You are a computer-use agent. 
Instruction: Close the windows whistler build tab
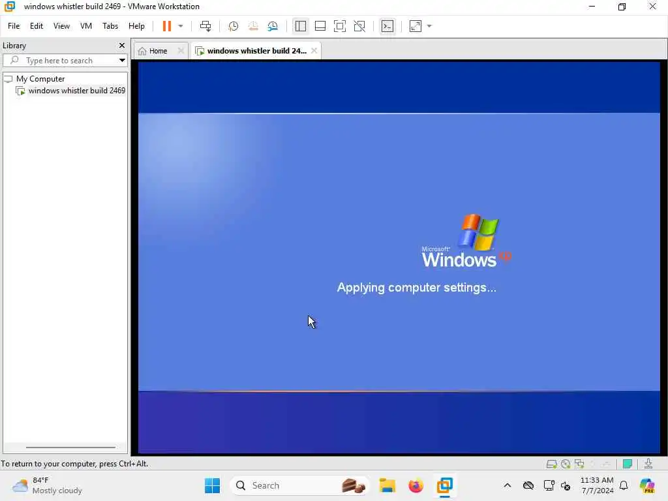tap(314, 51)
